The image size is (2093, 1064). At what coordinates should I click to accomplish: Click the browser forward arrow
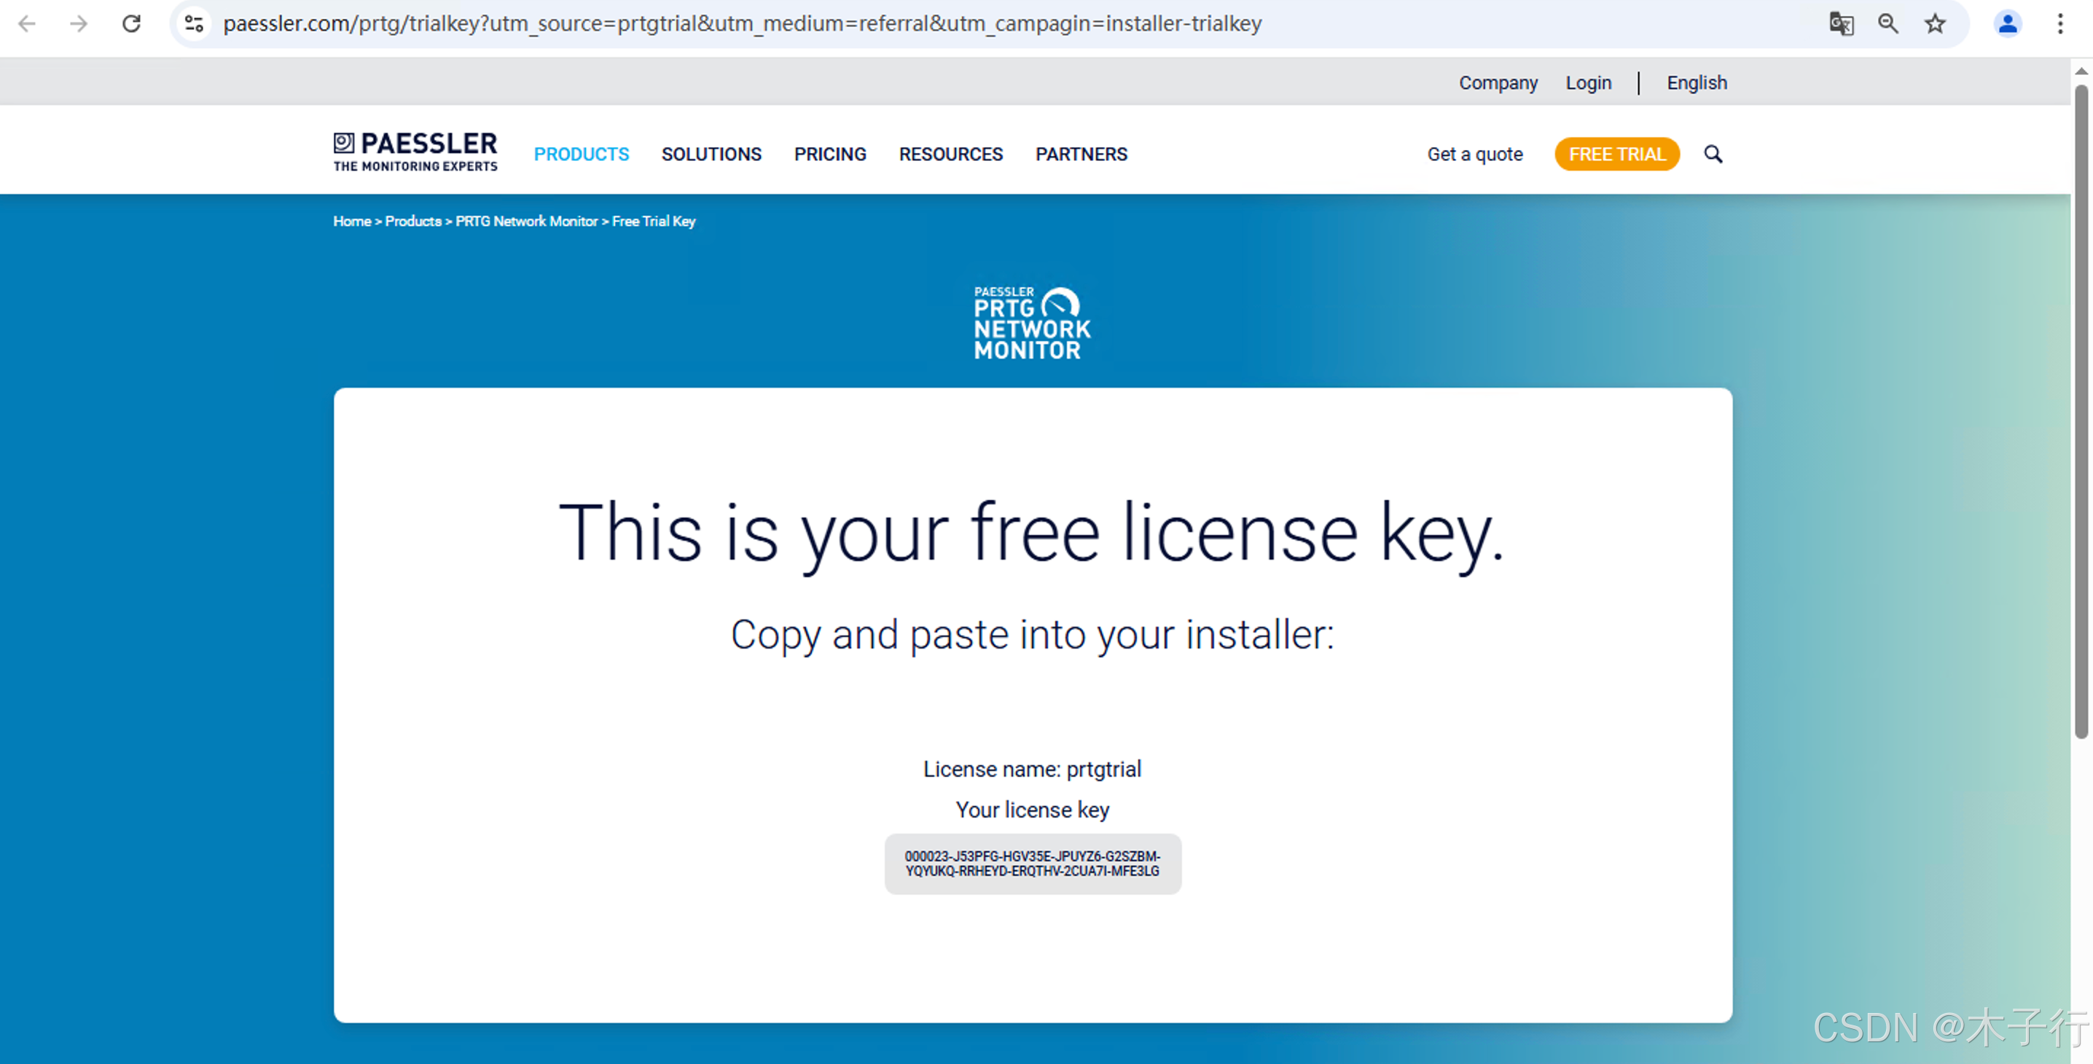(79, 23)
